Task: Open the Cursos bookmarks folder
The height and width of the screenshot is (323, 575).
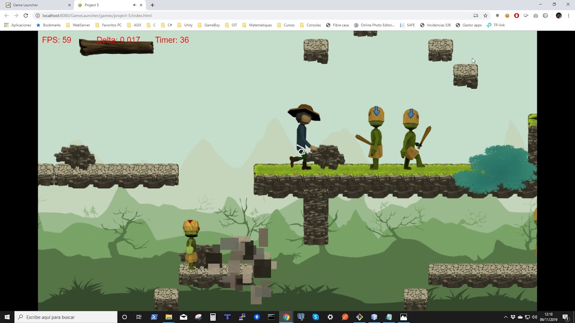Action: (x=285, y=25)
